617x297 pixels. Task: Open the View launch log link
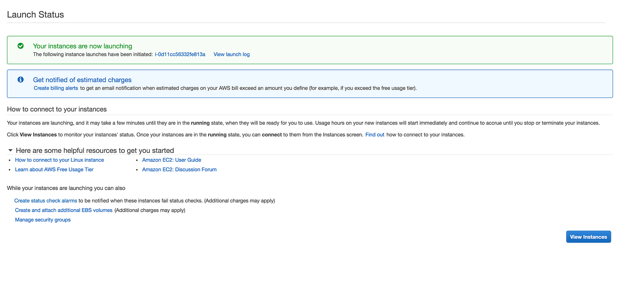pyautogui.click(x=231, y=54)
